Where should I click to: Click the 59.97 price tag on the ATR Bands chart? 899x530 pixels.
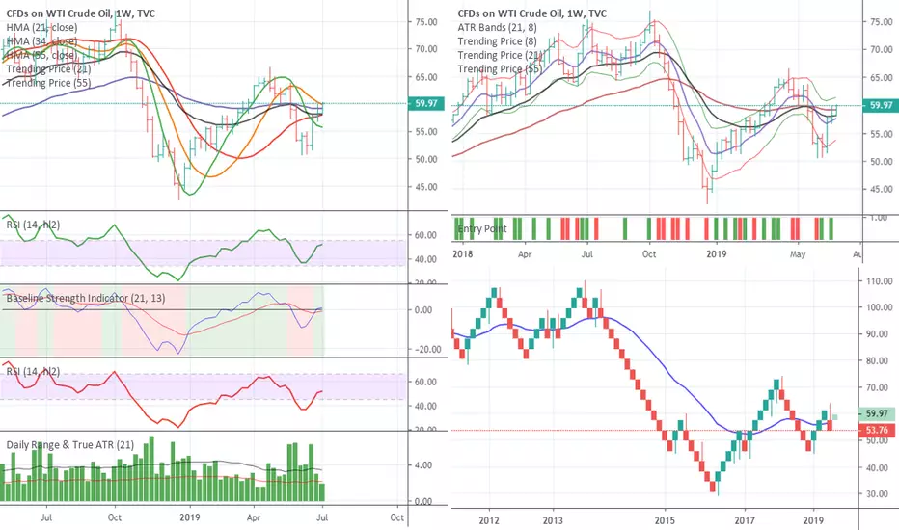pos(881,105)
